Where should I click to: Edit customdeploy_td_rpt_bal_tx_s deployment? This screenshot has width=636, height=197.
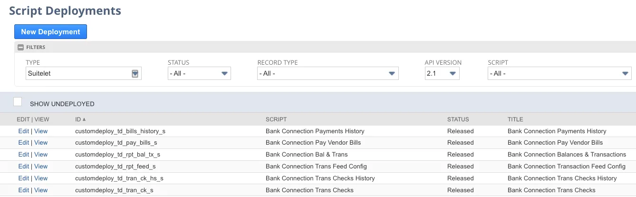tap(23, 154)
